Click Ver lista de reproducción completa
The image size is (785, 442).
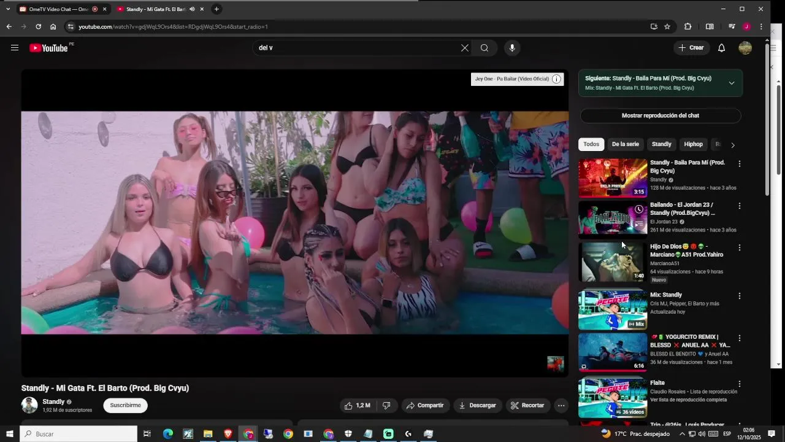coord(689,400)
